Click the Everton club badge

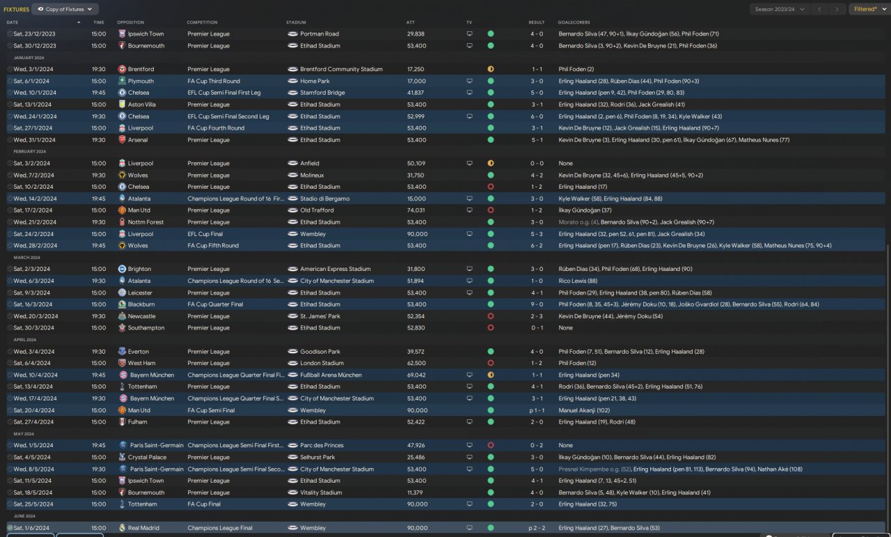[x=122, y=352]
